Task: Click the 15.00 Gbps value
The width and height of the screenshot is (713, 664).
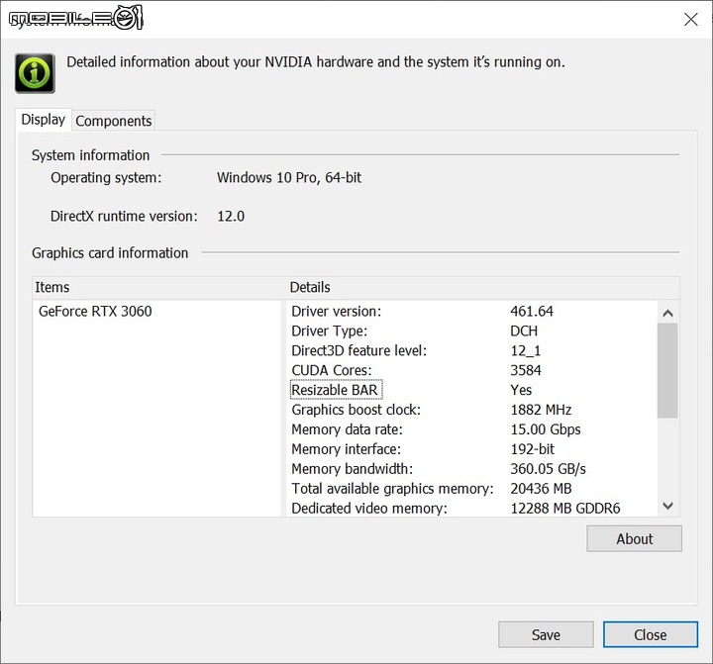Action: [x=546, y=429]
